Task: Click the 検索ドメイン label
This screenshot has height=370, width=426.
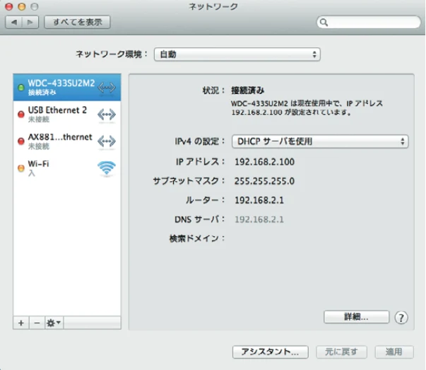Action: click(x=197, y=238)
